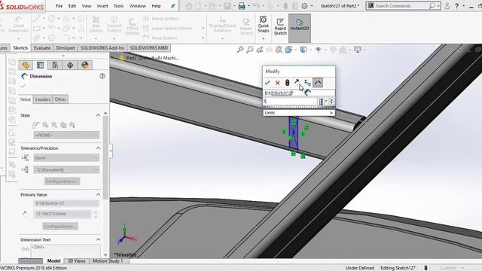The height and width of the screenshot is (271, 482).
Task: Click the spin increment value icon in Modify
Action: pos(307,83)
